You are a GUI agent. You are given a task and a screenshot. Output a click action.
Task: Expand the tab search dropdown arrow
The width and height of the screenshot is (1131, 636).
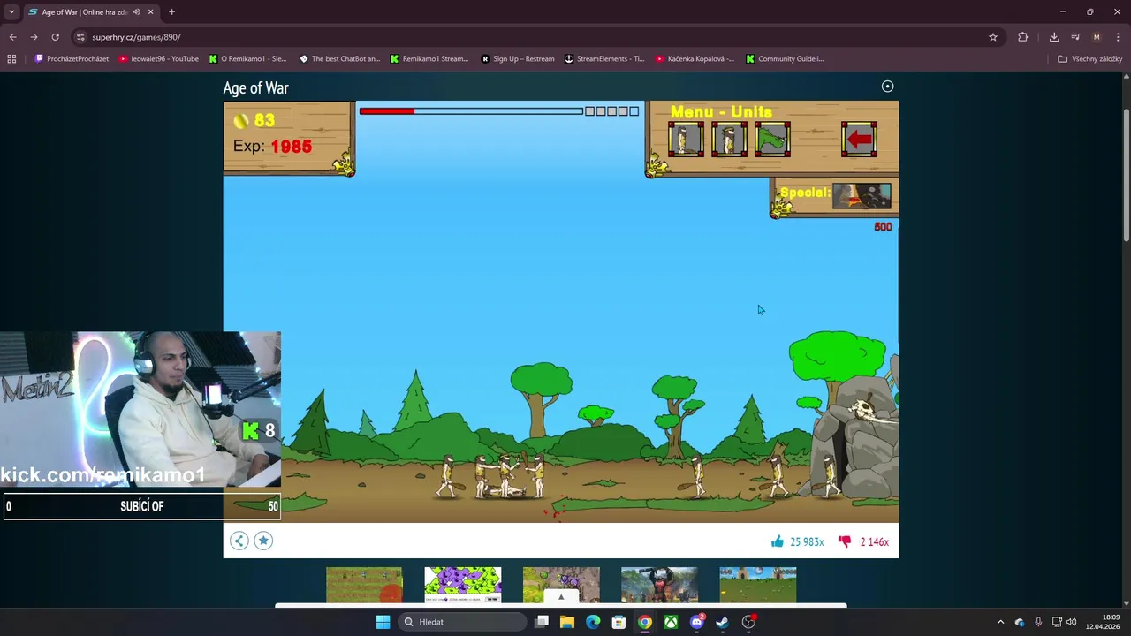coord(11,12)
